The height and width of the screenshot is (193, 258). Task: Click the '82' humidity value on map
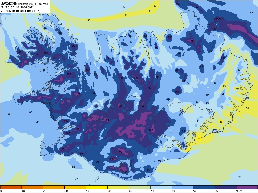(74, 166)
